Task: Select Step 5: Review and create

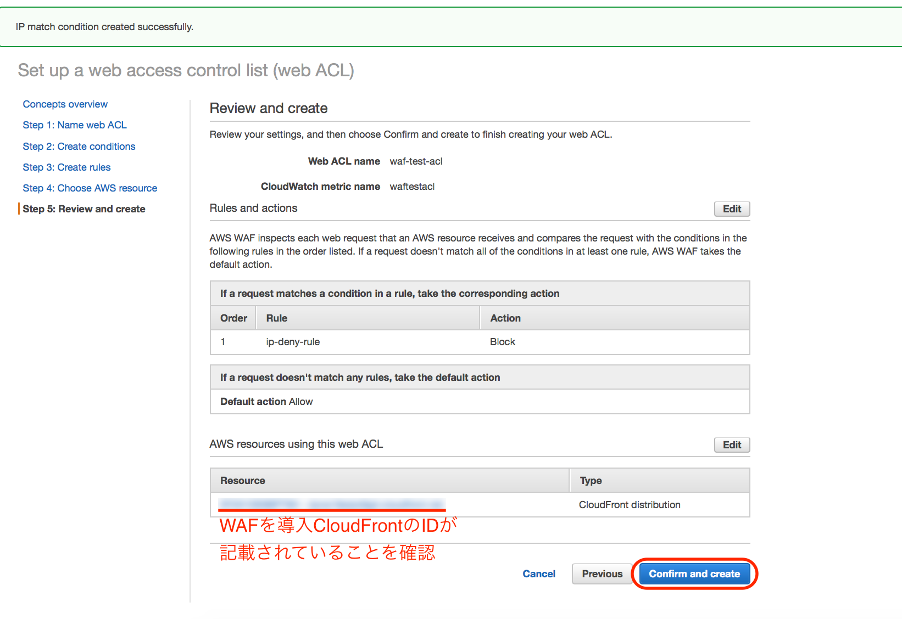Action: click(83, 209)
